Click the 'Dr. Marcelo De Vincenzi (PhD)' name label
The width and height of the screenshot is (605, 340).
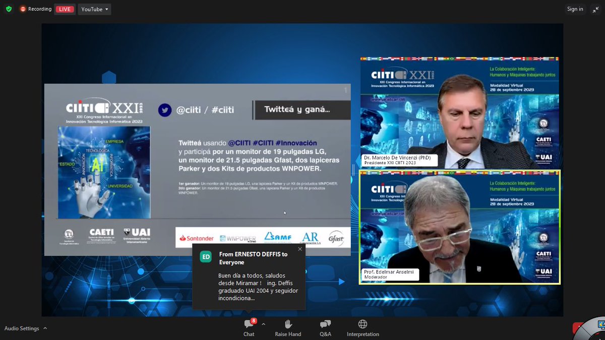point(396,158)
